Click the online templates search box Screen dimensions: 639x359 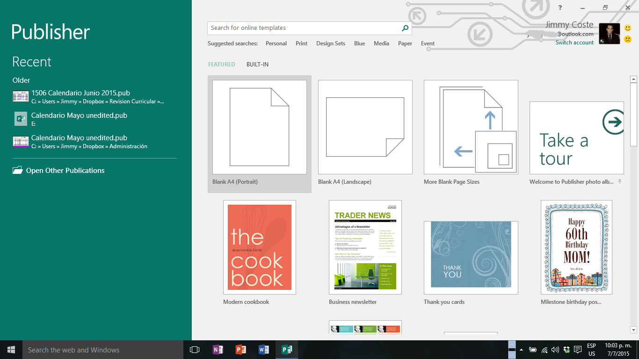coord(304,28)
